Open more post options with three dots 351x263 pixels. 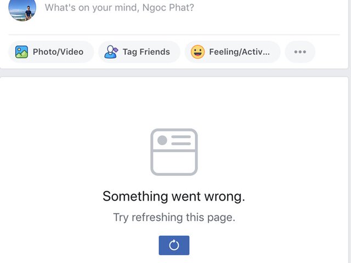click(300, 52)
